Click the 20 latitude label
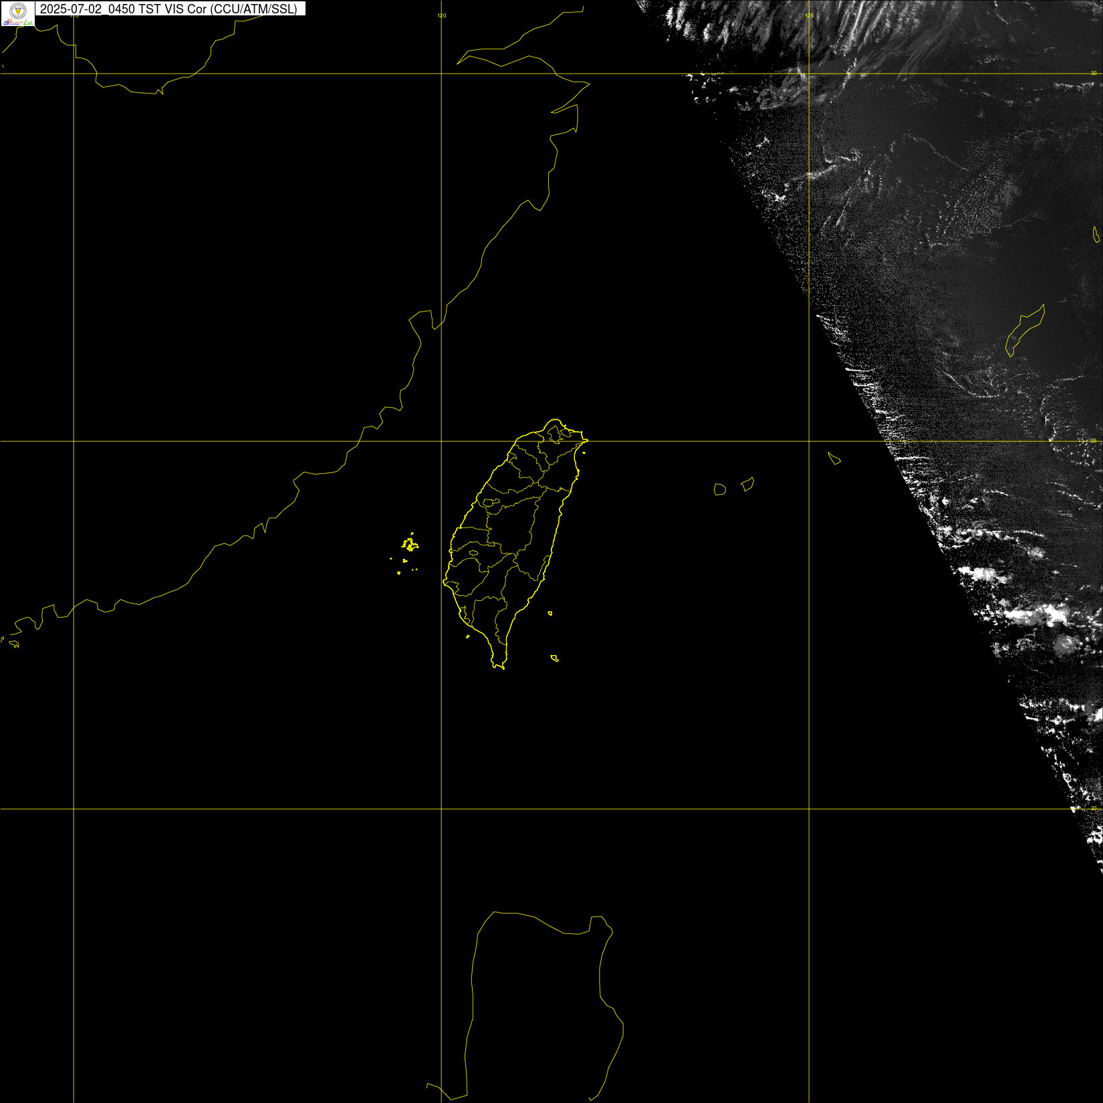This screenshot has width=1103, height=1103. (x=1094, y=808)
